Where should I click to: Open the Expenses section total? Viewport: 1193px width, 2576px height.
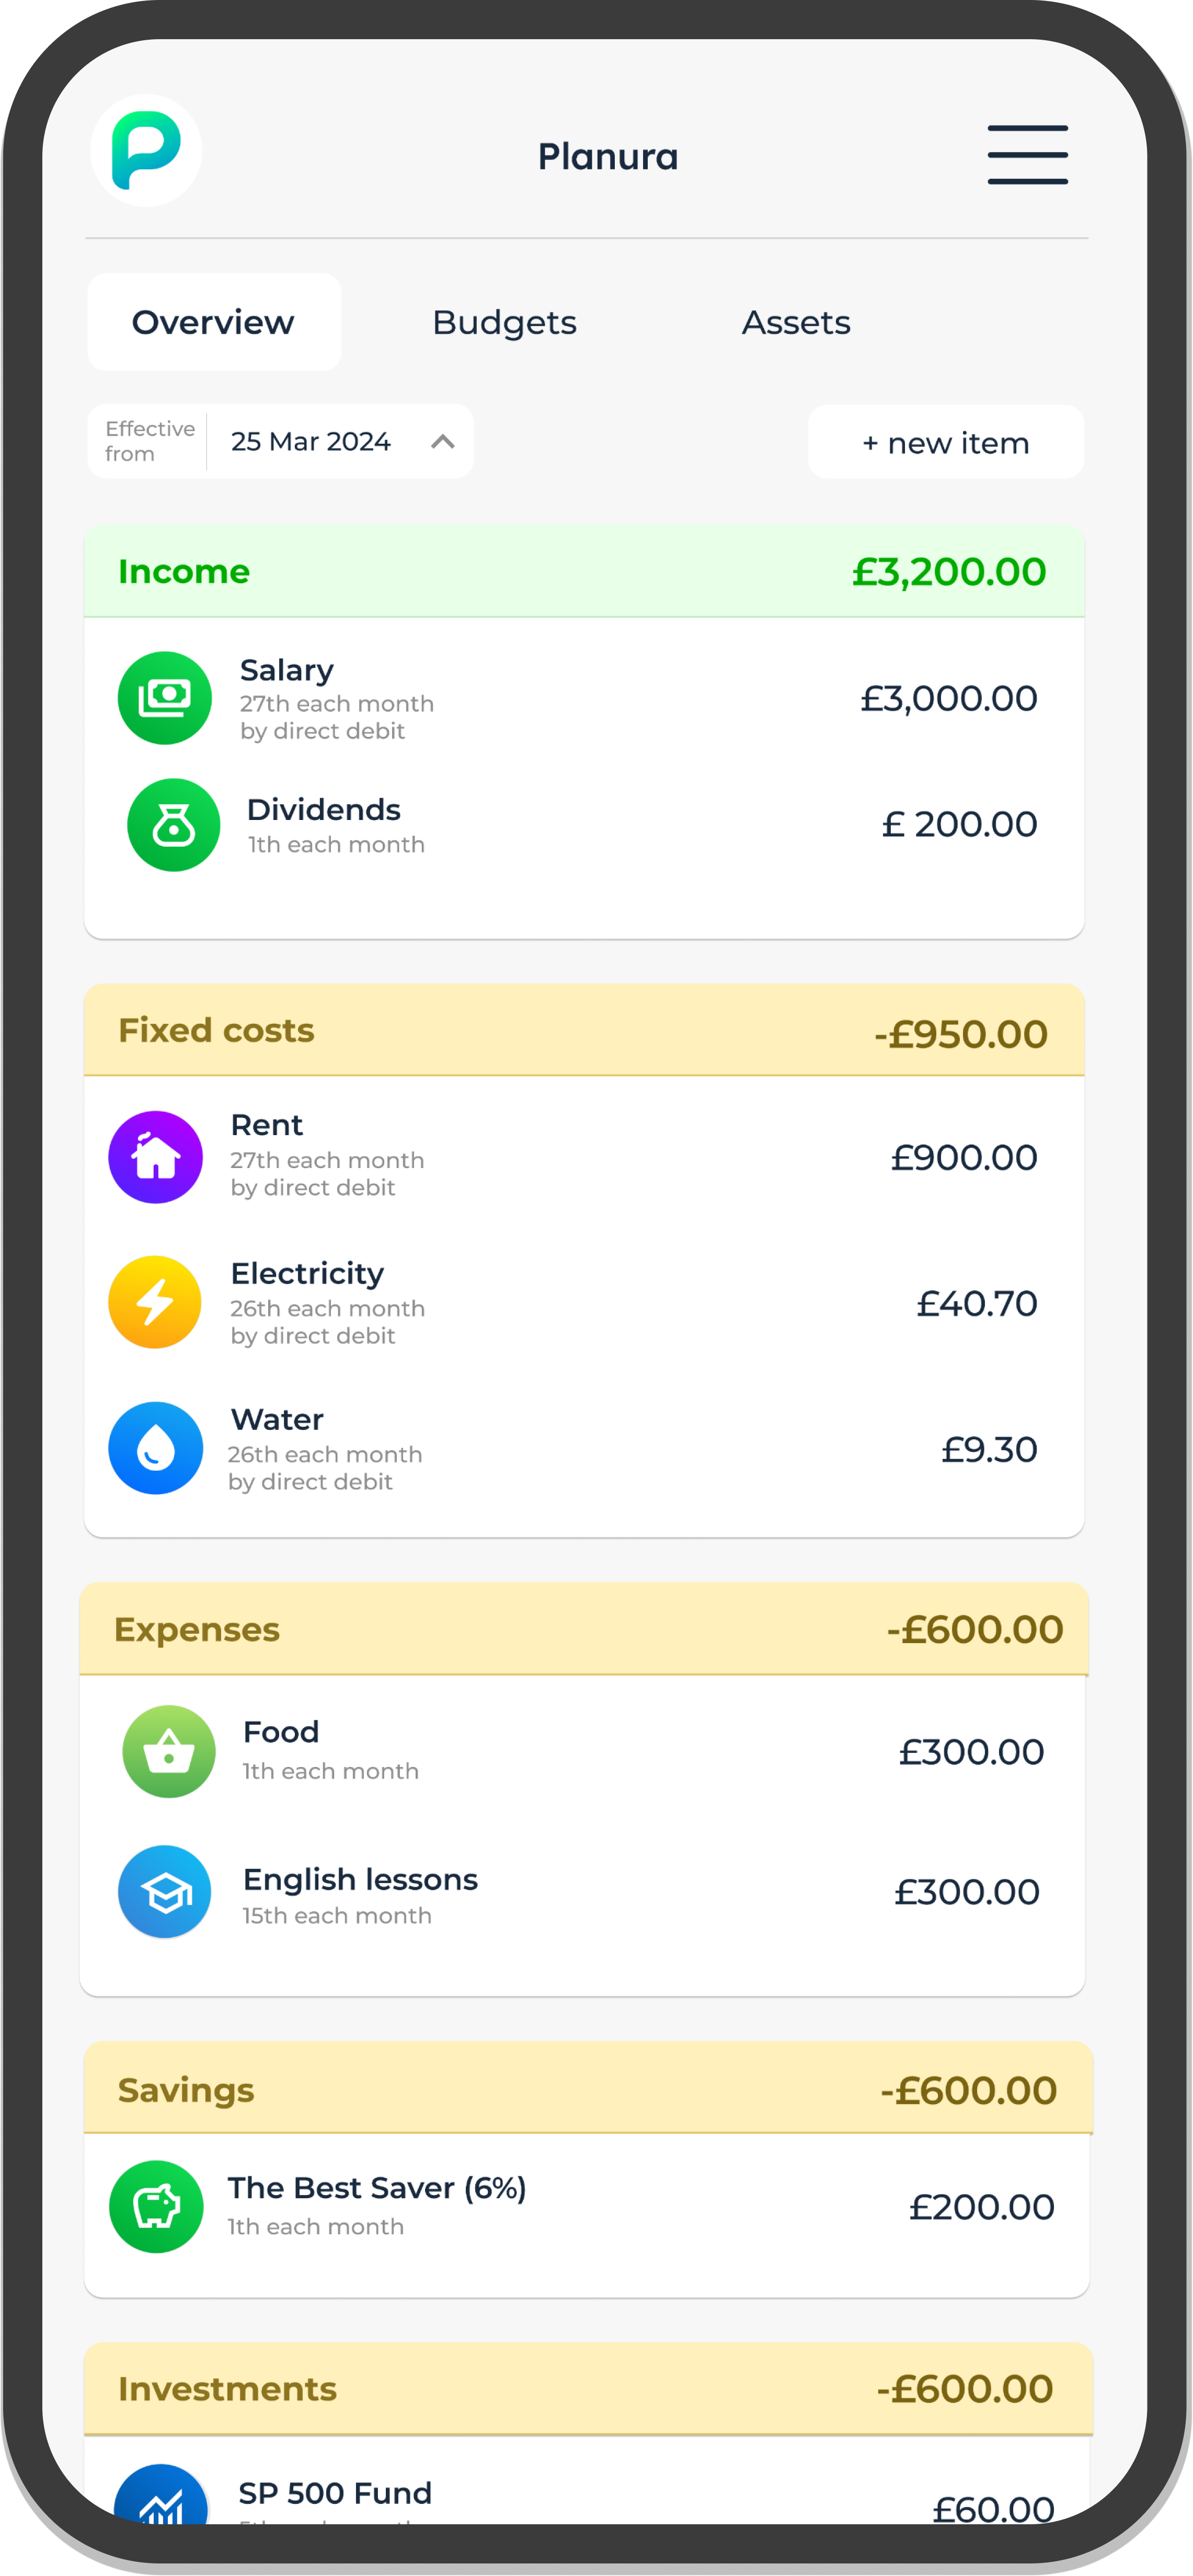(x=974, y=1629)
